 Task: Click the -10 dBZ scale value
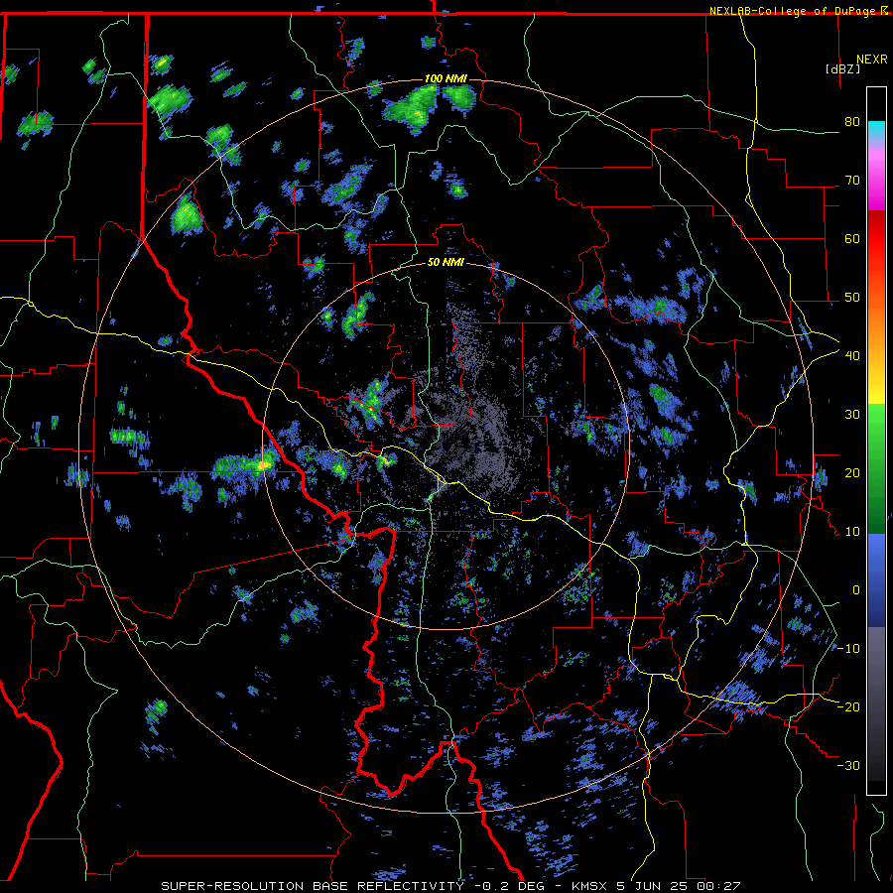click(x=848, y=649)
